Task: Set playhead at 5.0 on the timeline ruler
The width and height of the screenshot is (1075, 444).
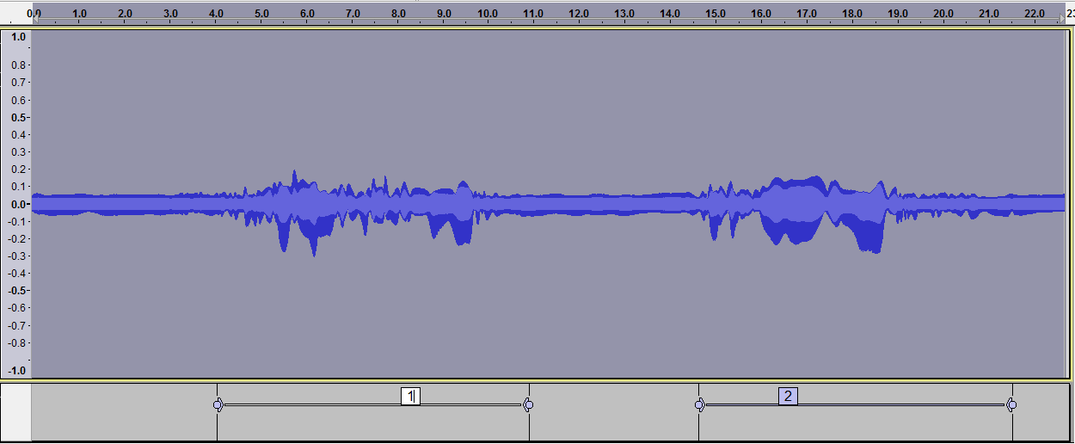Action: tap(261, 14)
